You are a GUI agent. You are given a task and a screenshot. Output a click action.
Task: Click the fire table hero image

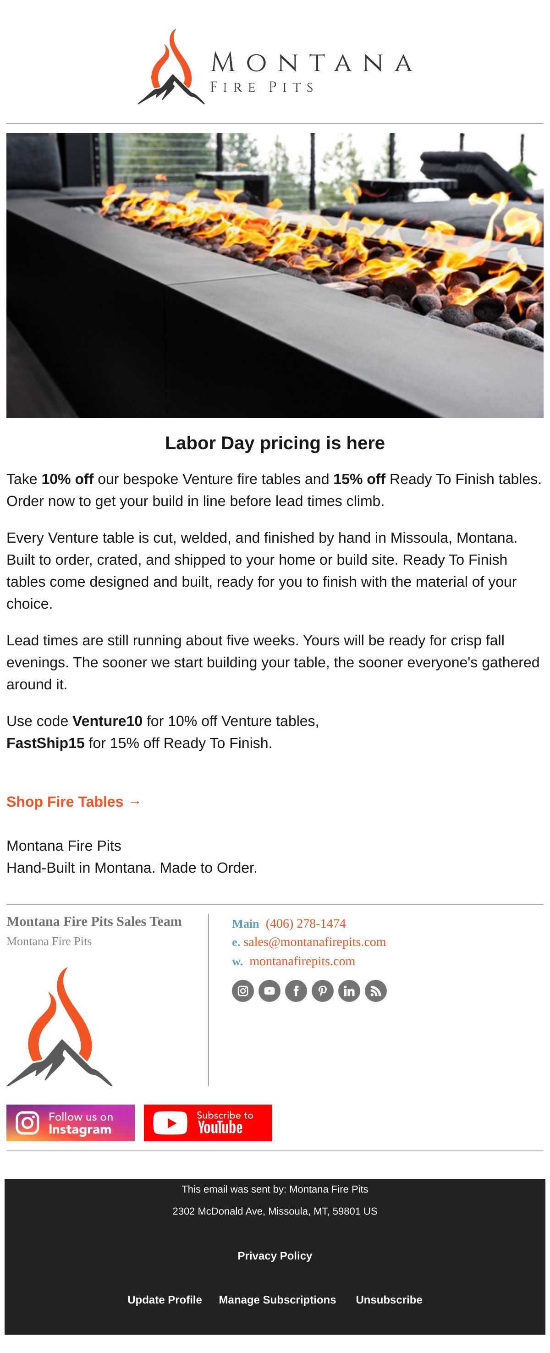click(x=275, y=275)
